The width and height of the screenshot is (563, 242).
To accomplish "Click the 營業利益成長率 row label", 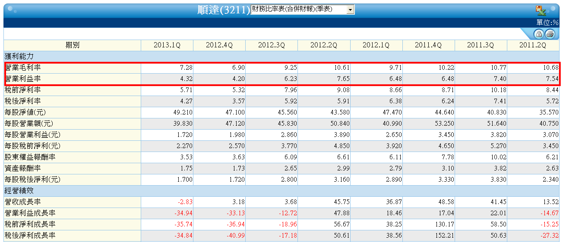I will [30, 213].
